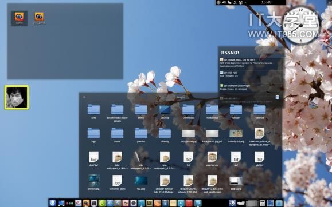Click the monitor icon beside the KDE launcher
This screenshot has height=207, width=332.
61,203
